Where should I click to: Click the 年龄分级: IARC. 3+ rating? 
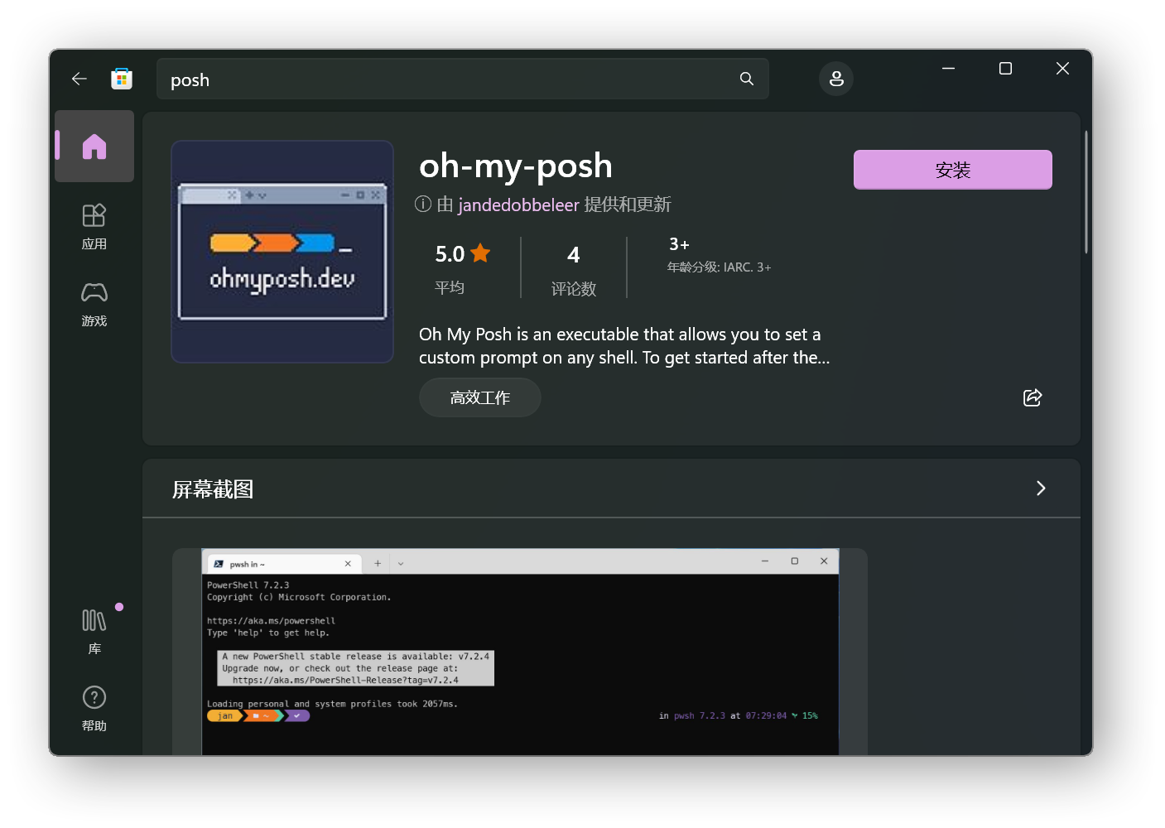coord(719,255)
